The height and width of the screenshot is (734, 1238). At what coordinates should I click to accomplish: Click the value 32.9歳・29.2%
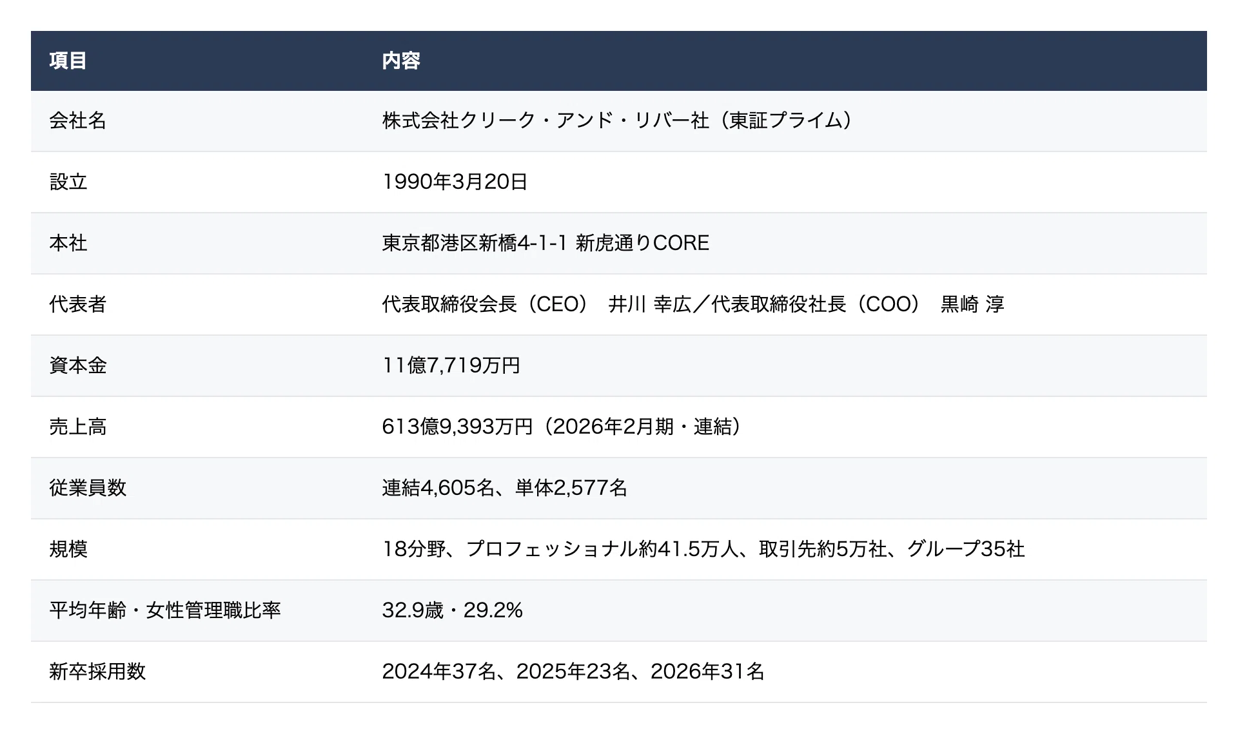tap(453, 610)
